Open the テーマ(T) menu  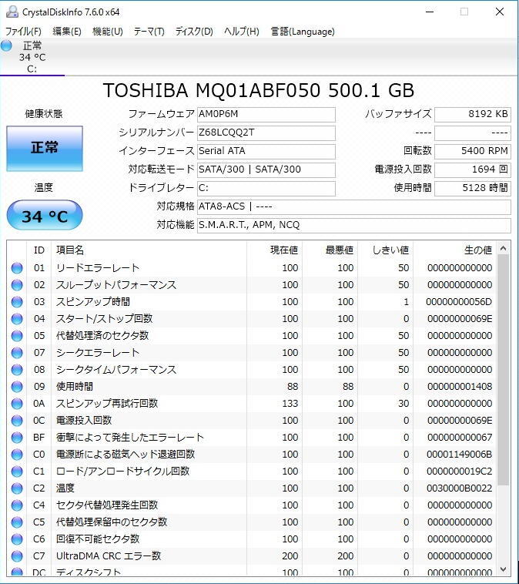click(x=149, y=32)
